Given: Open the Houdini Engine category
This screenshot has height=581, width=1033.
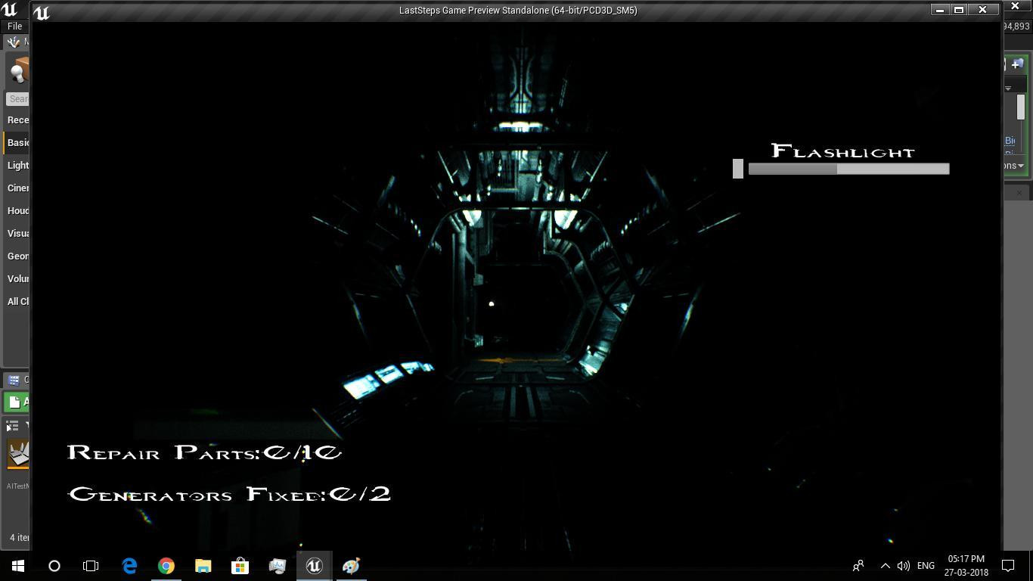Looking at the screenshot, I should click(x=17, y=210).
